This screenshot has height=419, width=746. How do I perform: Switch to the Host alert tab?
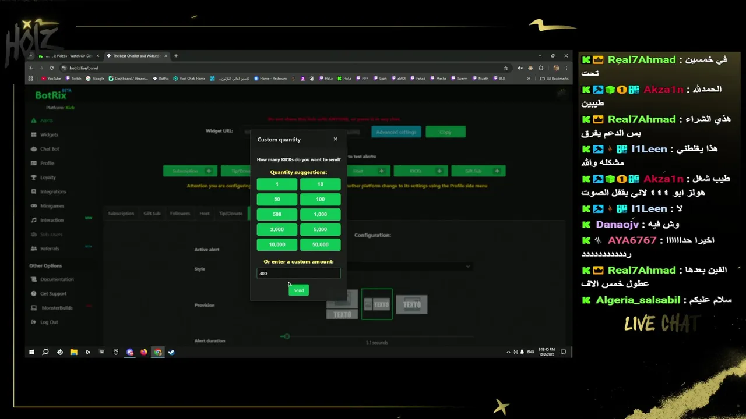click(x=205, y=214)
